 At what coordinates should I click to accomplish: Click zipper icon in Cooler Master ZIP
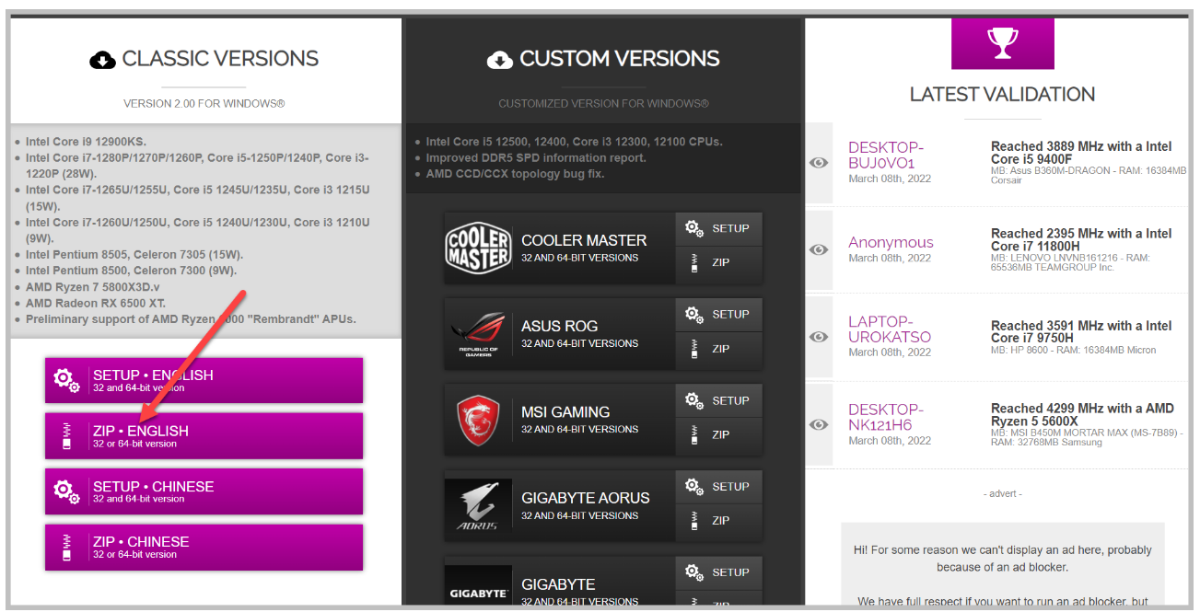(693, 262)
